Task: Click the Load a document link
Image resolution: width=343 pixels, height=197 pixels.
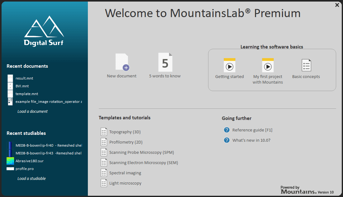Action: coord(32,111)
